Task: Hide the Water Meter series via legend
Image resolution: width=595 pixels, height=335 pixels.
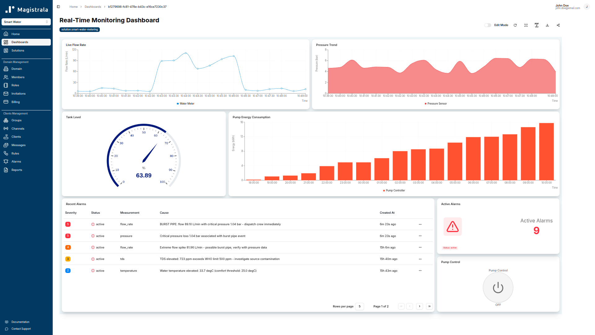Action: click(x=186, y=103)
